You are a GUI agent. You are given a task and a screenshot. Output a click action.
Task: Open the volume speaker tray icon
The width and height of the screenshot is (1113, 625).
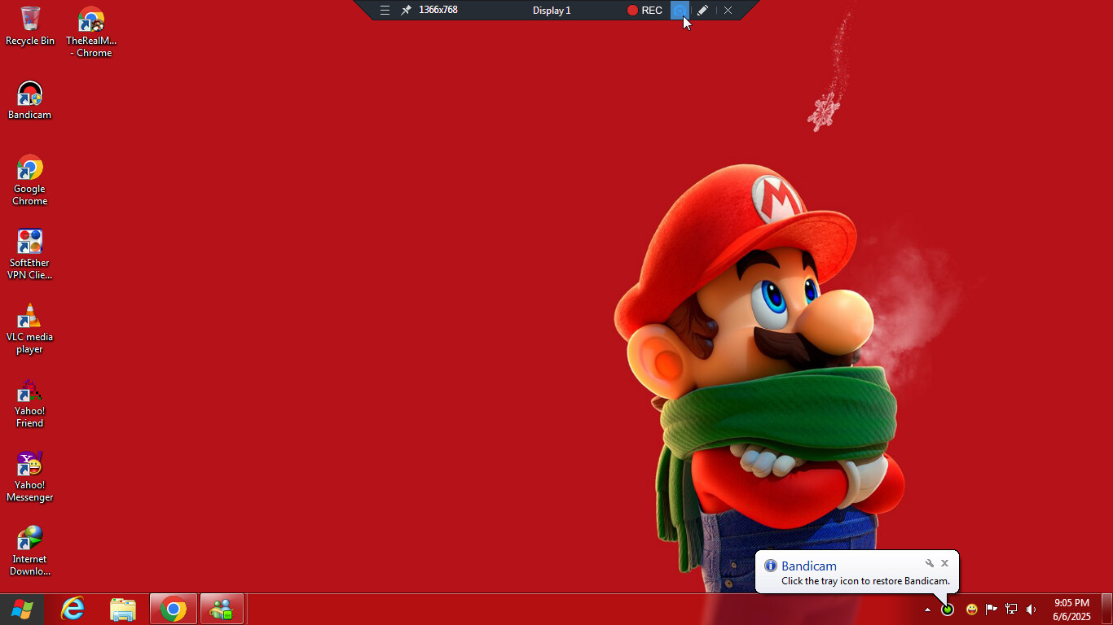[x=1032, y=610]
